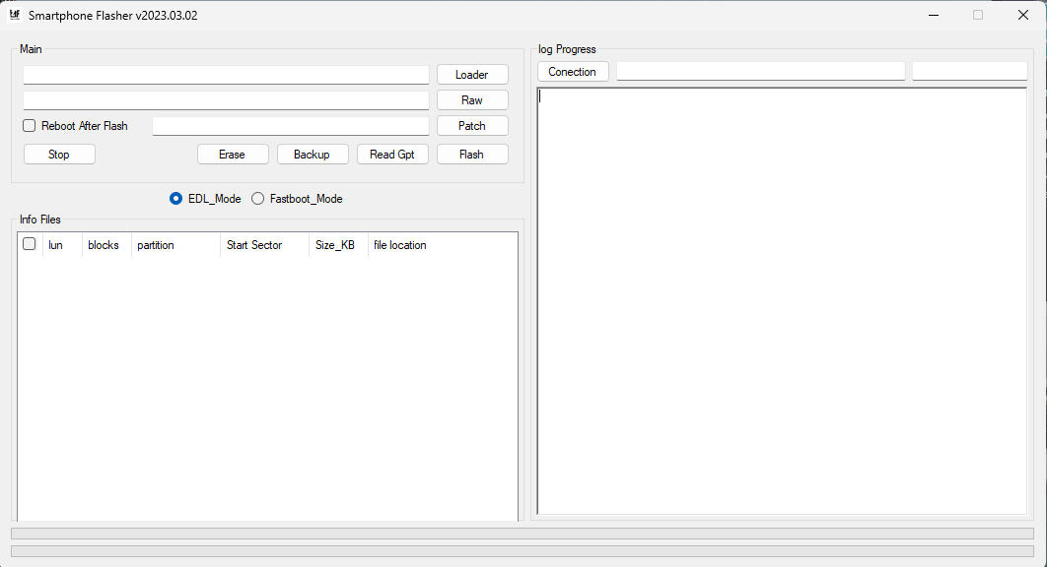Click the Erase button

(x=233, y=154)
